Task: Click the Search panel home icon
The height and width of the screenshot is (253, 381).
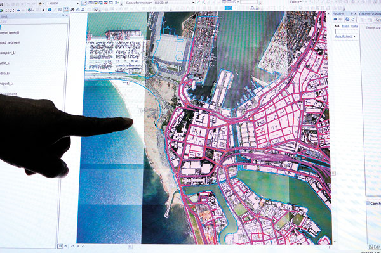Action: pyautogui.click(x=347, y=19)
